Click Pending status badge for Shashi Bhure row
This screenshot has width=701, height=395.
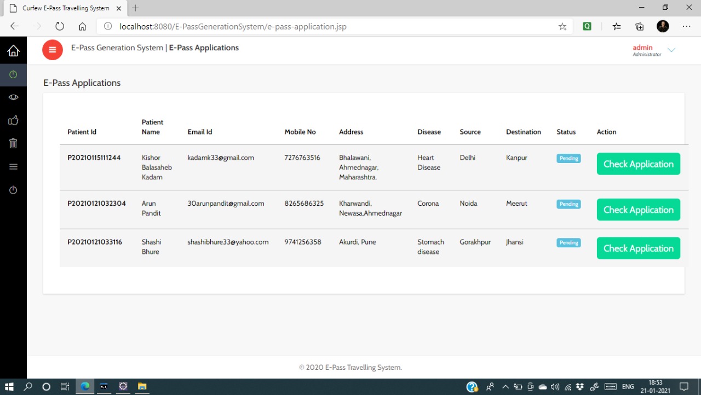tap(568, 242)
